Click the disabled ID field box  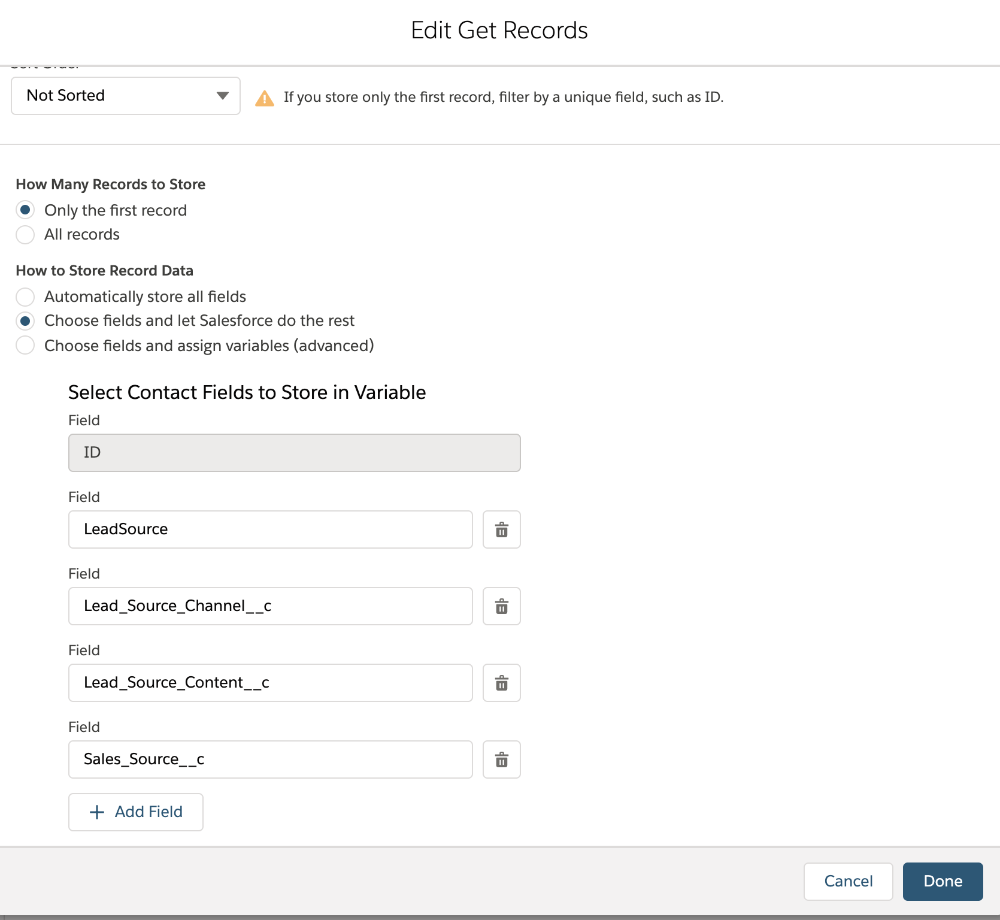[x=295, y=453]
